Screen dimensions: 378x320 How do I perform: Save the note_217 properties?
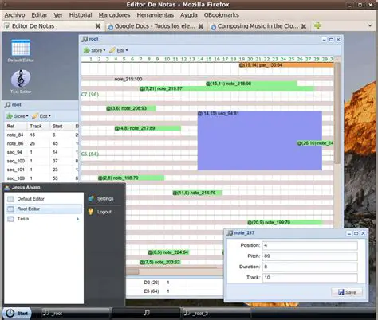click(x=347, y=292)
